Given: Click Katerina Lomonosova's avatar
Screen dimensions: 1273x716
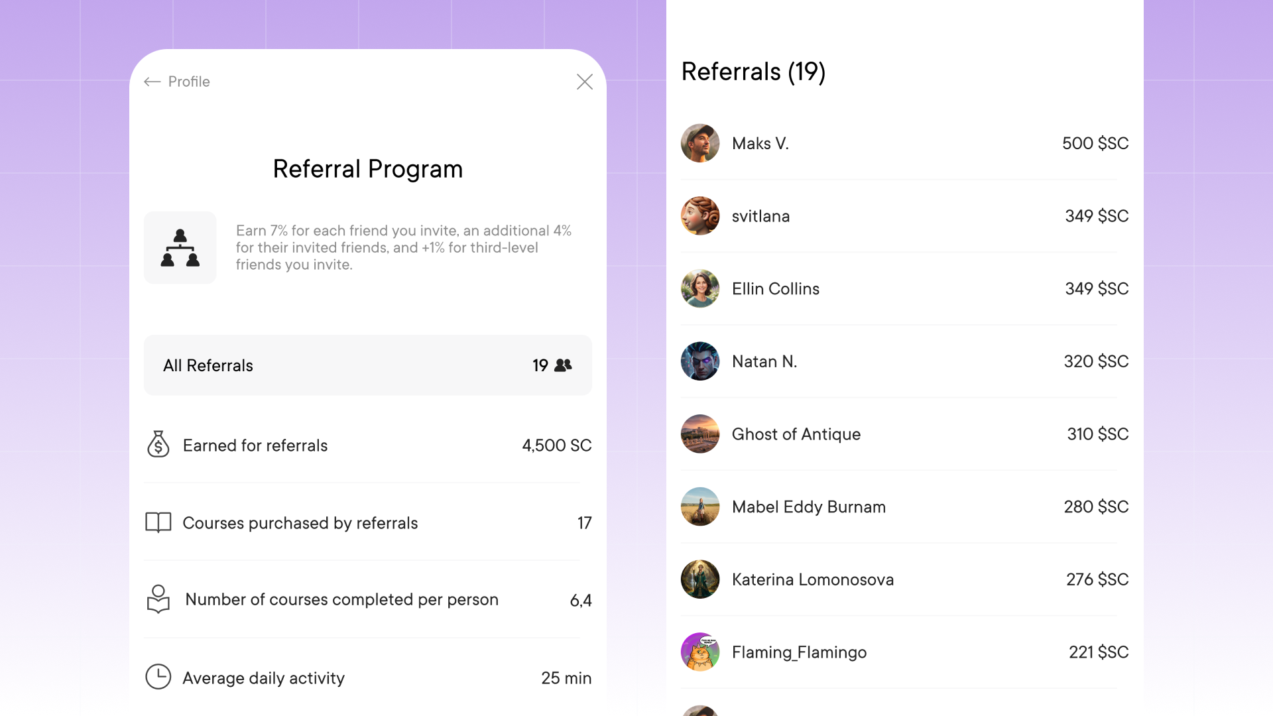Looking at the screenshot, I should coord(700,579).
